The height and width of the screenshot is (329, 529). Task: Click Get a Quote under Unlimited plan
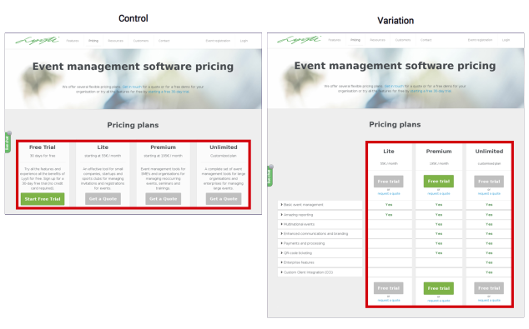point(224,199)
